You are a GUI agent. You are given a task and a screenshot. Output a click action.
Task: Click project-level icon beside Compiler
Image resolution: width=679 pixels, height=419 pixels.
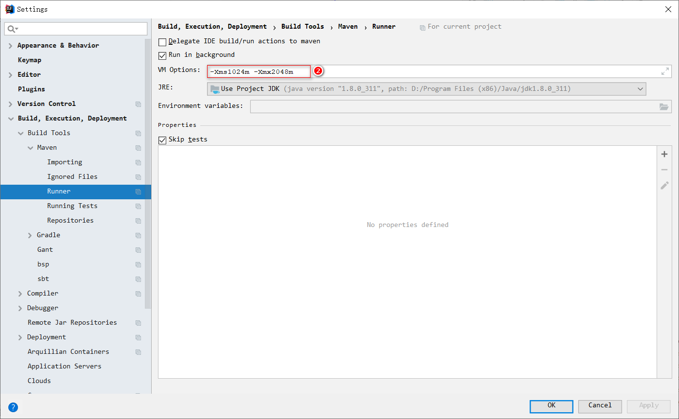[139, 294]
